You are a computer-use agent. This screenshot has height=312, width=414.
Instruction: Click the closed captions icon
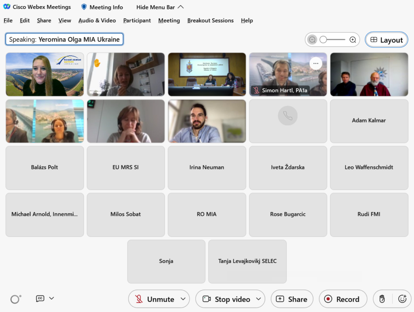click(40, 298)
